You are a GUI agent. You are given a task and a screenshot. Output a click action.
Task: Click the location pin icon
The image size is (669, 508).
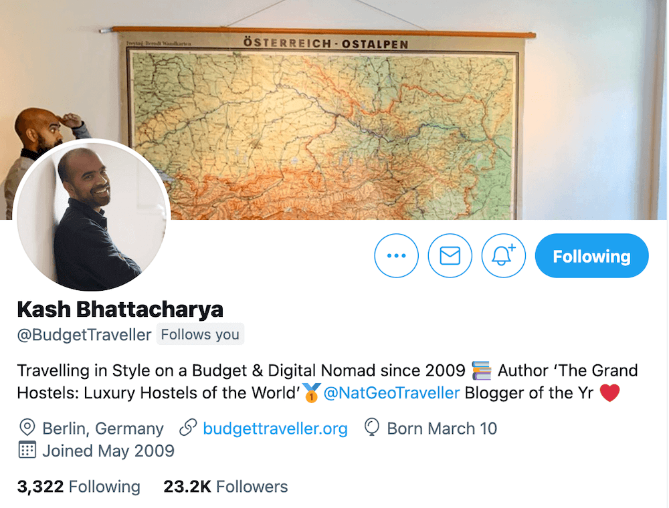click(x=27, y=427)
